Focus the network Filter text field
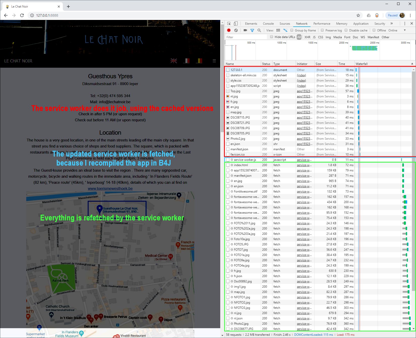 point(246,37)
